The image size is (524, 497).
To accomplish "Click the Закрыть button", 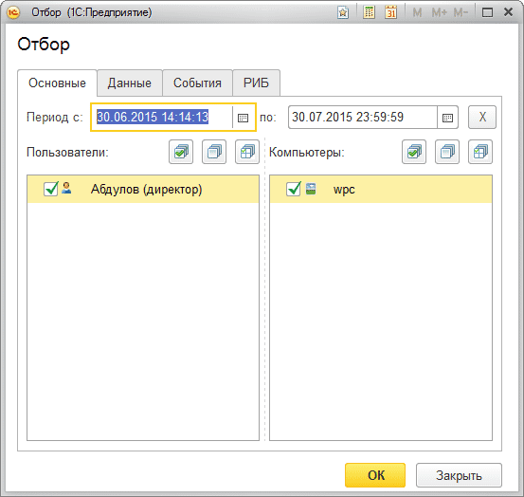I will point(459,475).
